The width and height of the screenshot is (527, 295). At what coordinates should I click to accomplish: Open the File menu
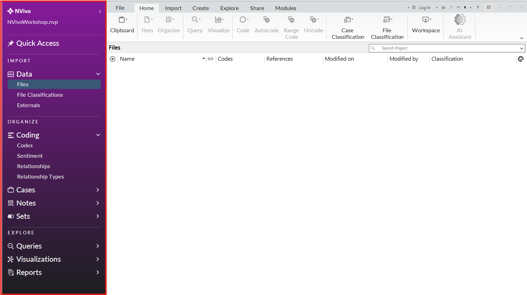[x=120, y=8]
